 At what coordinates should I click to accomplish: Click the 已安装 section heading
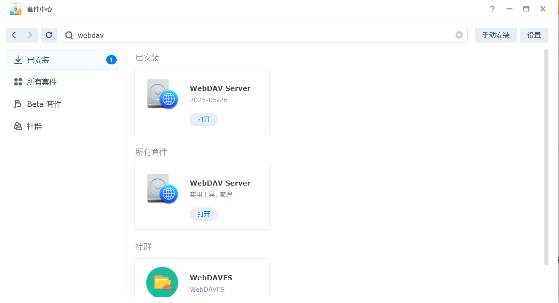147,58
